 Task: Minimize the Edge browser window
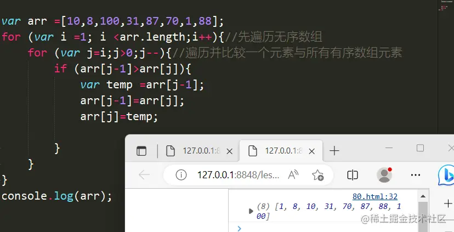click(389, 148)
